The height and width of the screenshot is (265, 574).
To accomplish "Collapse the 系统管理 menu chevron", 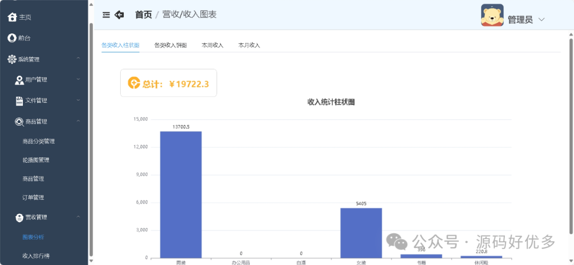I will (78, 58).
